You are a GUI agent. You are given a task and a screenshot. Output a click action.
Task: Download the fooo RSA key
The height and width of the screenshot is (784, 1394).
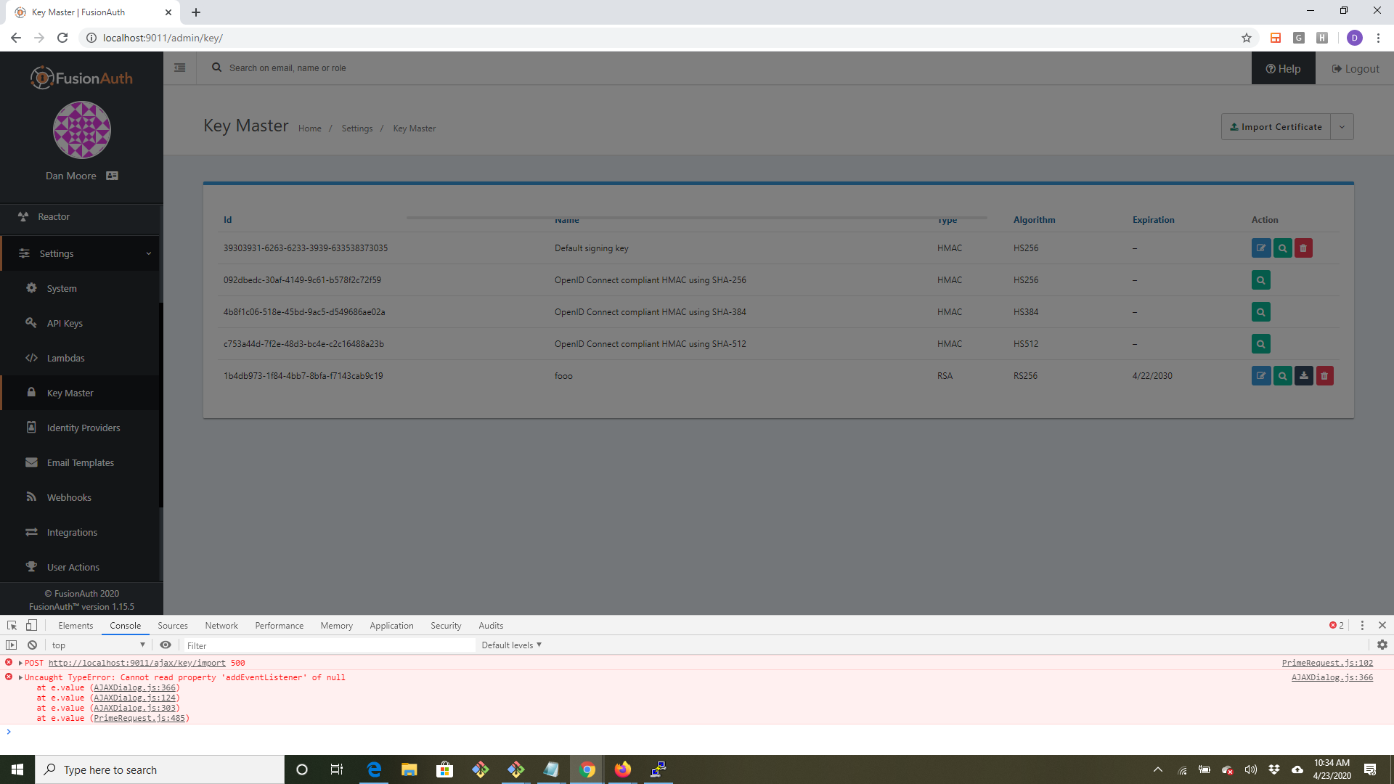pos(1303,375)
